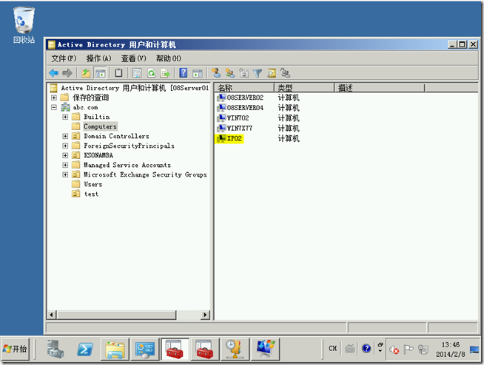484x365 pixels.
Task: Click the clipboard toolbar icon
Action: click(118, 73)
